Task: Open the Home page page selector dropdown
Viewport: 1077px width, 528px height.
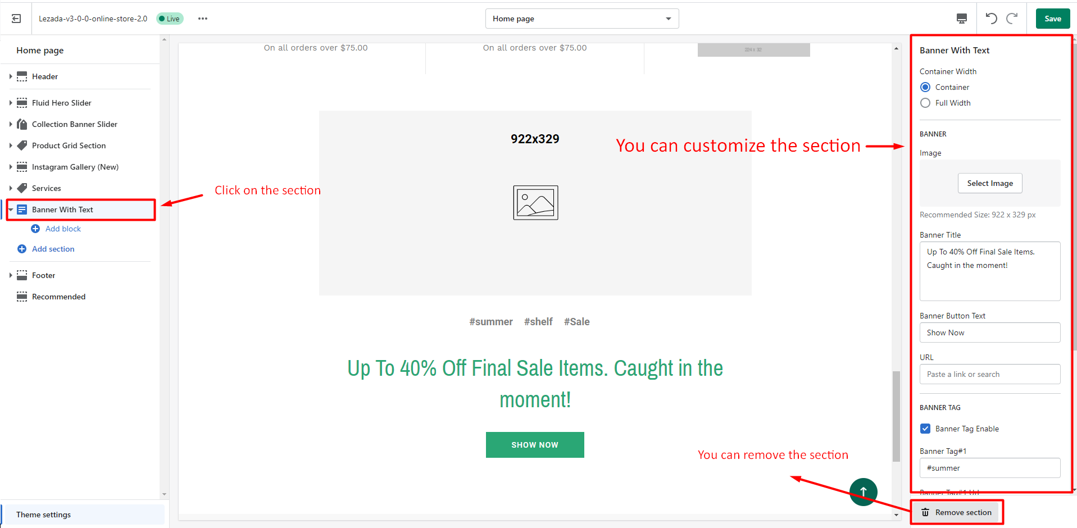Action: (x=581, y=18)
